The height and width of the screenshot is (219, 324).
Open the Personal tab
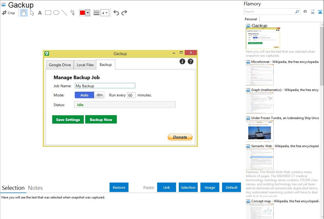coord(251,19)
